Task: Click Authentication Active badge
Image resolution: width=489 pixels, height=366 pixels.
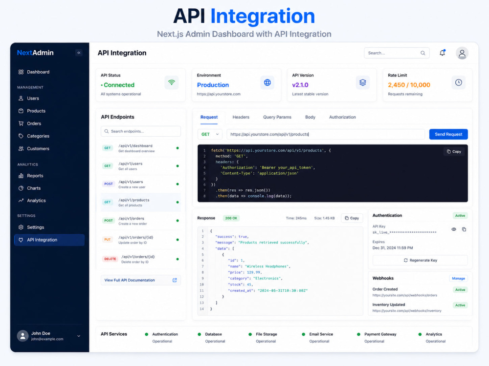Action: tap(460, 216)
